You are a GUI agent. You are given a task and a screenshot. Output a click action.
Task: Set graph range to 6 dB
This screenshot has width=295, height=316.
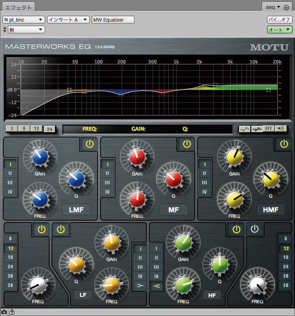[24, 129]
